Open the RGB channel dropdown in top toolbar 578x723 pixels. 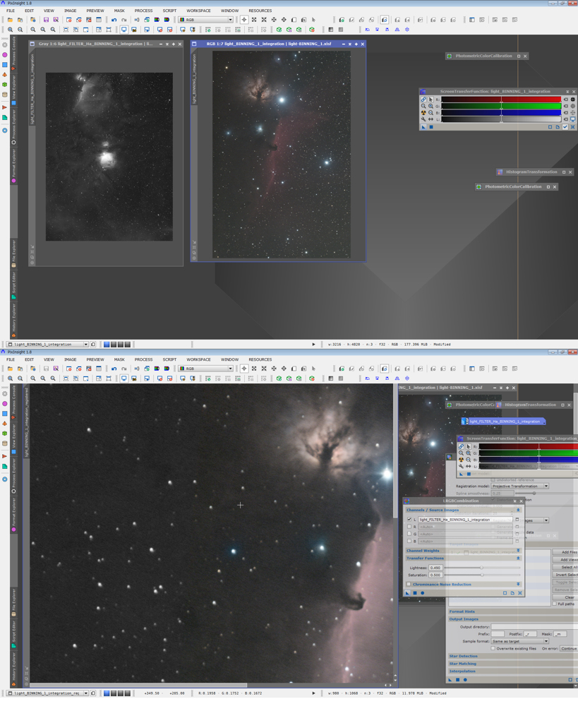[205, 20]
